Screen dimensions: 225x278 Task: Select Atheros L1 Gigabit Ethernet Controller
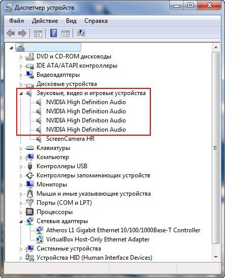[x=123, y=230]
